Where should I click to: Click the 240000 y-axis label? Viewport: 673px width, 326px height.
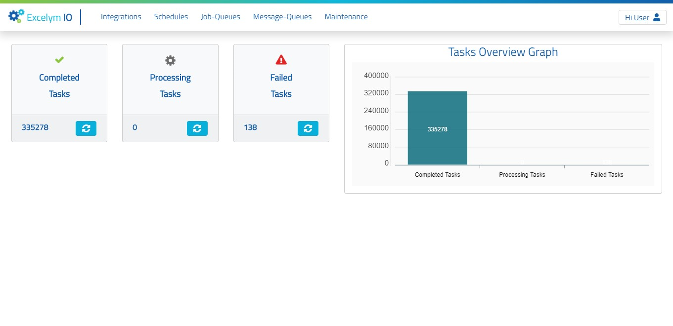tap(376, 111)
